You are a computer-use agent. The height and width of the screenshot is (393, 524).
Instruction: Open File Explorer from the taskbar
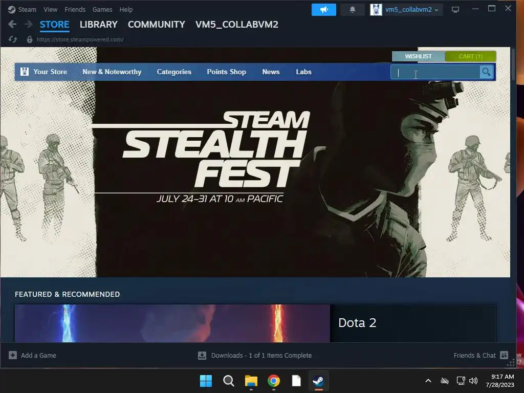click(251, 381)
